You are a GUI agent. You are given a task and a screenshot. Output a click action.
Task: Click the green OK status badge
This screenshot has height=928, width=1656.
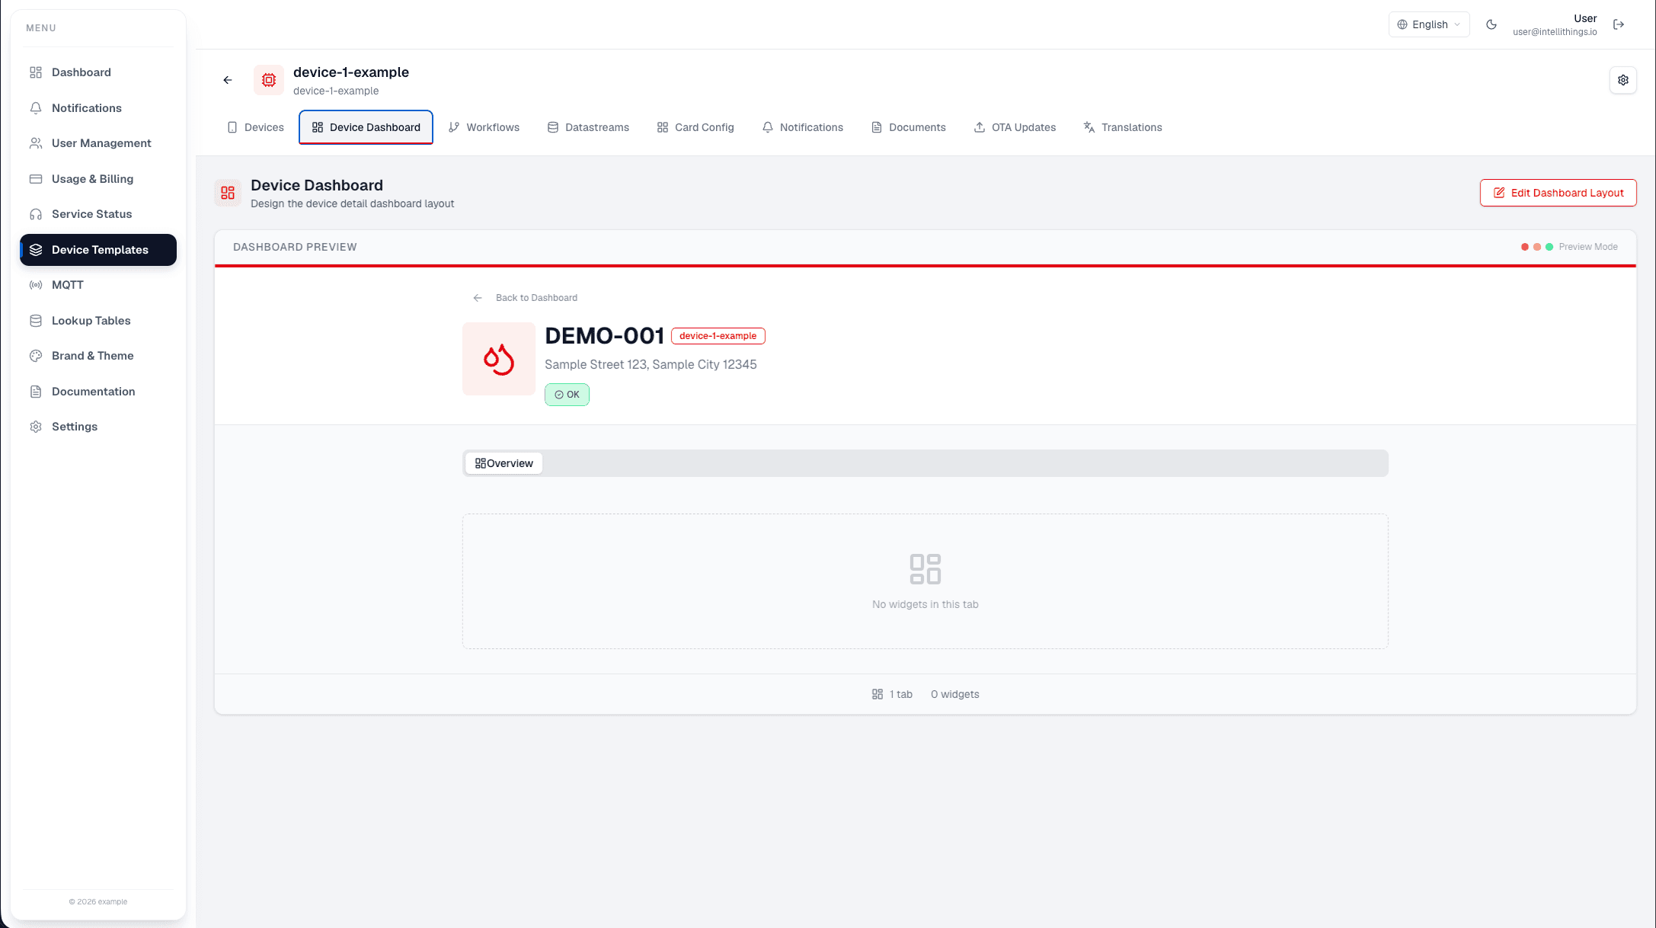pyautogui.click(x=567, y=395)
